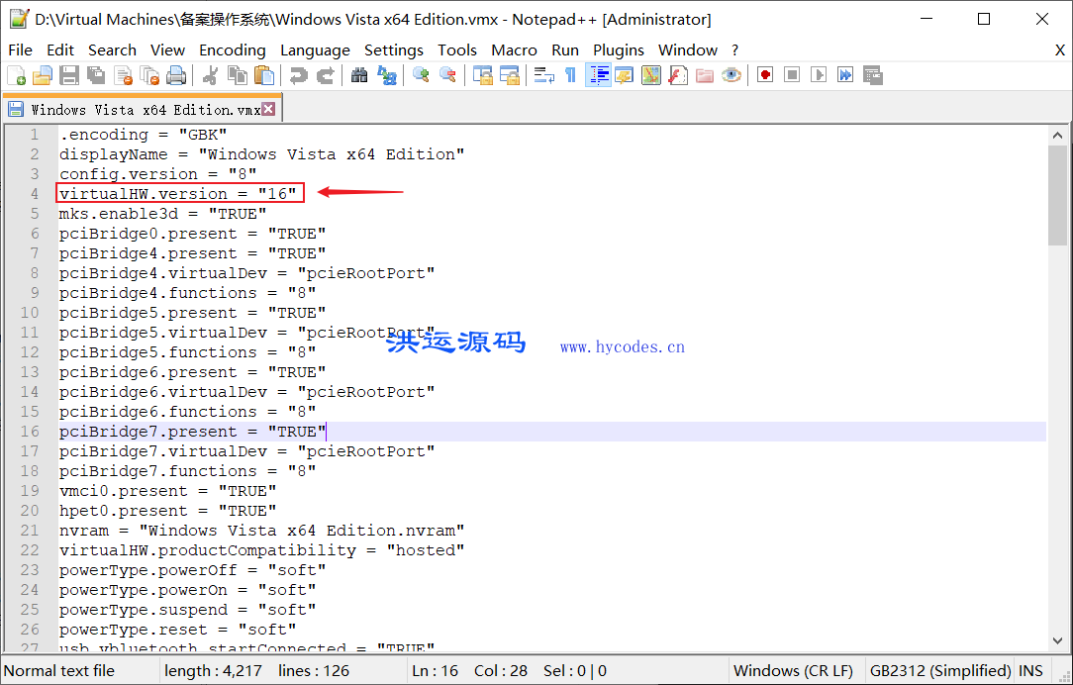Open the Language menu
1073x685 pixels.
[x=315, y=49]
